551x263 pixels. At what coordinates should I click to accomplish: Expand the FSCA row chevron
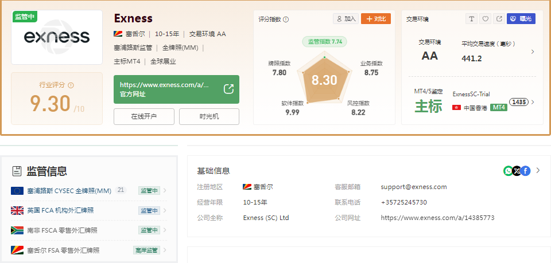tap(165, 230)
